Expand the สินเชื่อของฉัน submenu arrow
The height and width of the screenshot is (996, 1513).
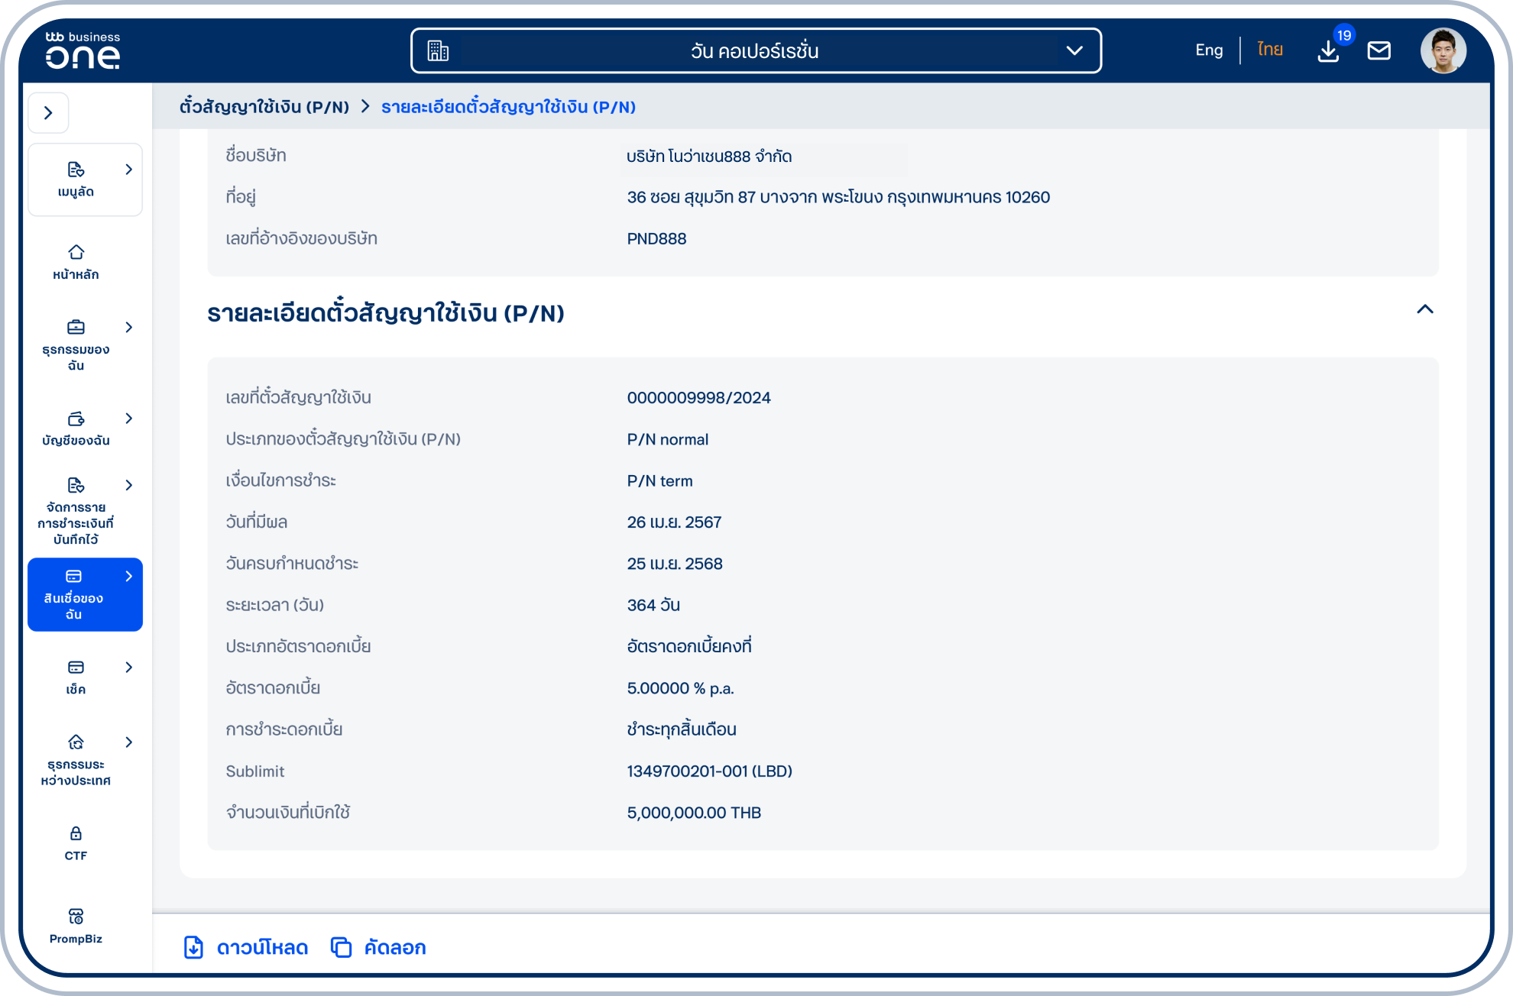(130, 576)
